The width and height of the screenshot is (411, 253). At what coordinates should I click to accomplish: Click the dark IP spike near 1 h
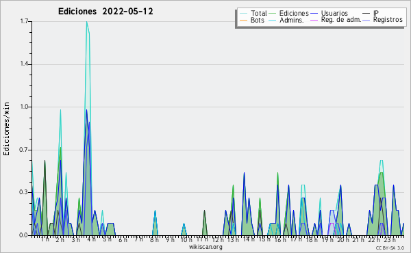click(45, 161)
